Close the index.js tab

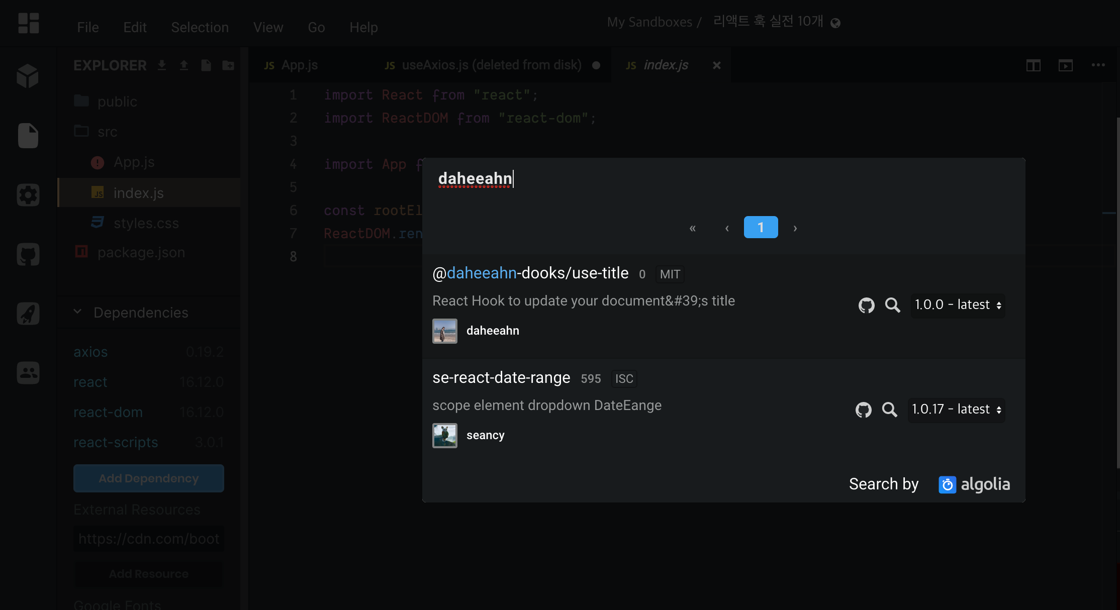point(716,65)
